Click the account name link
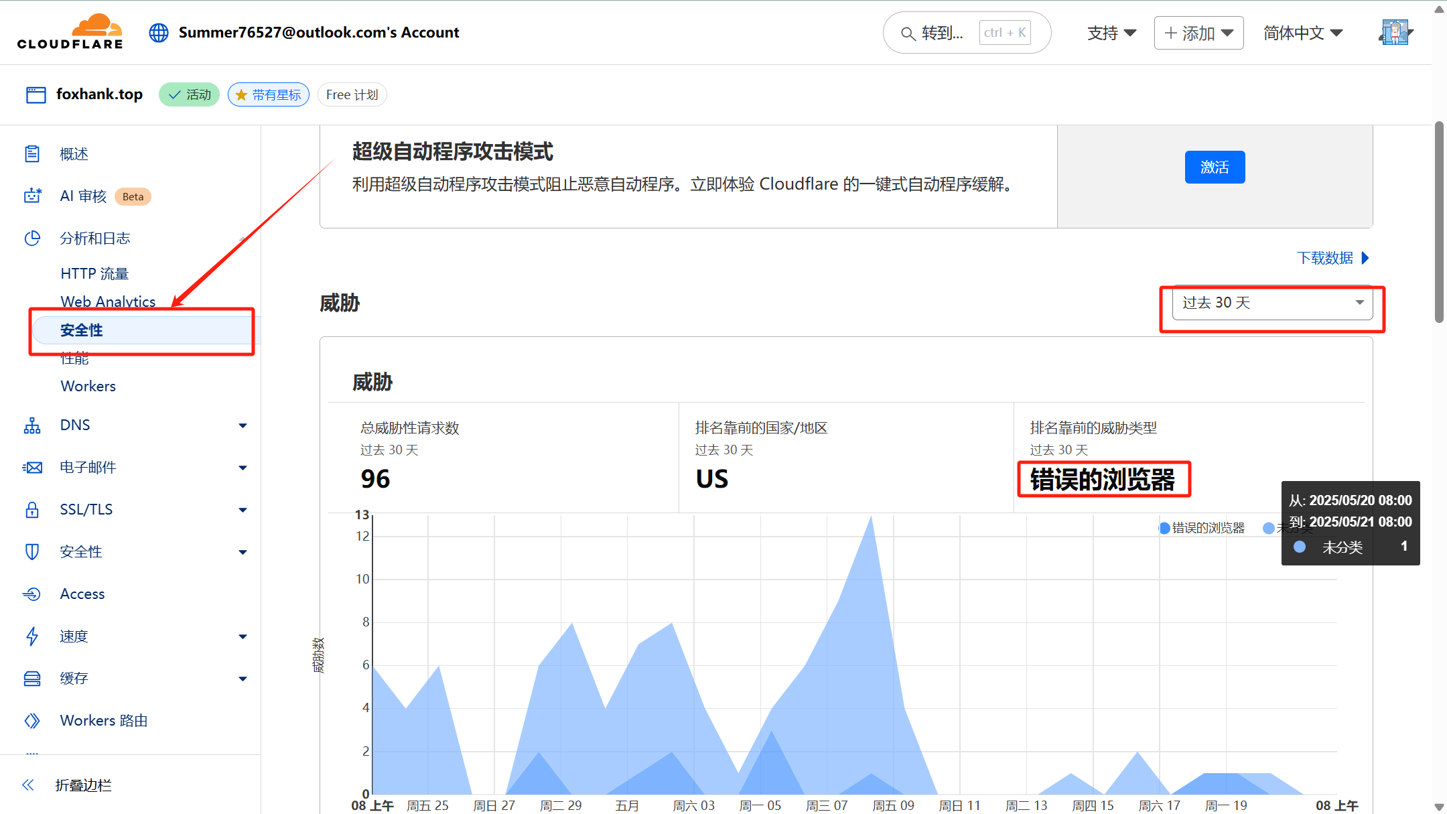The width and height of the screenshot is (1447, 814). [319, 32]
